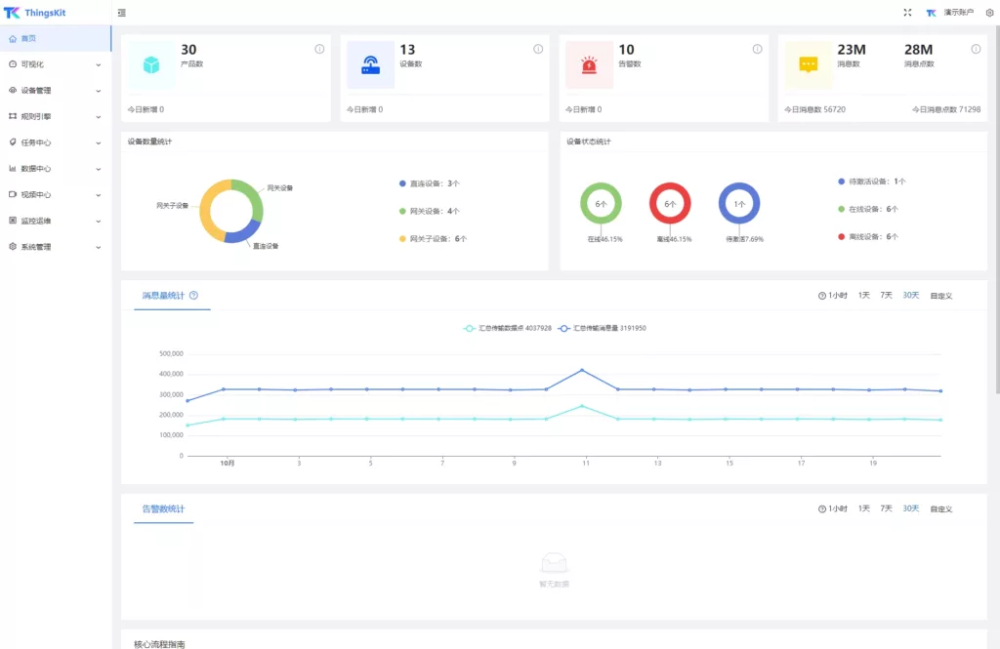
Task: Click the info icon on 设备数 card
Action: click(538, 49)
